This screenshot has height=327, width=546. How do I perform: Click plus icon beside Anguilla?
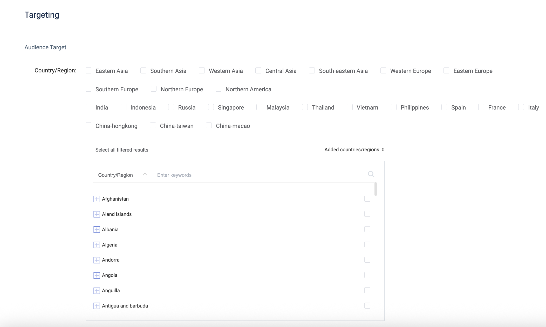[97, 291]
